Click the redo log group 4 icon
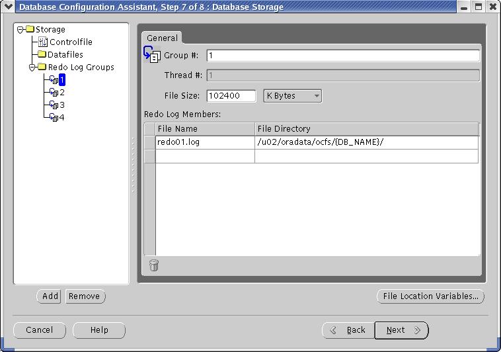The width and height of the screenshot is (501, 352). tap(54, 118)
